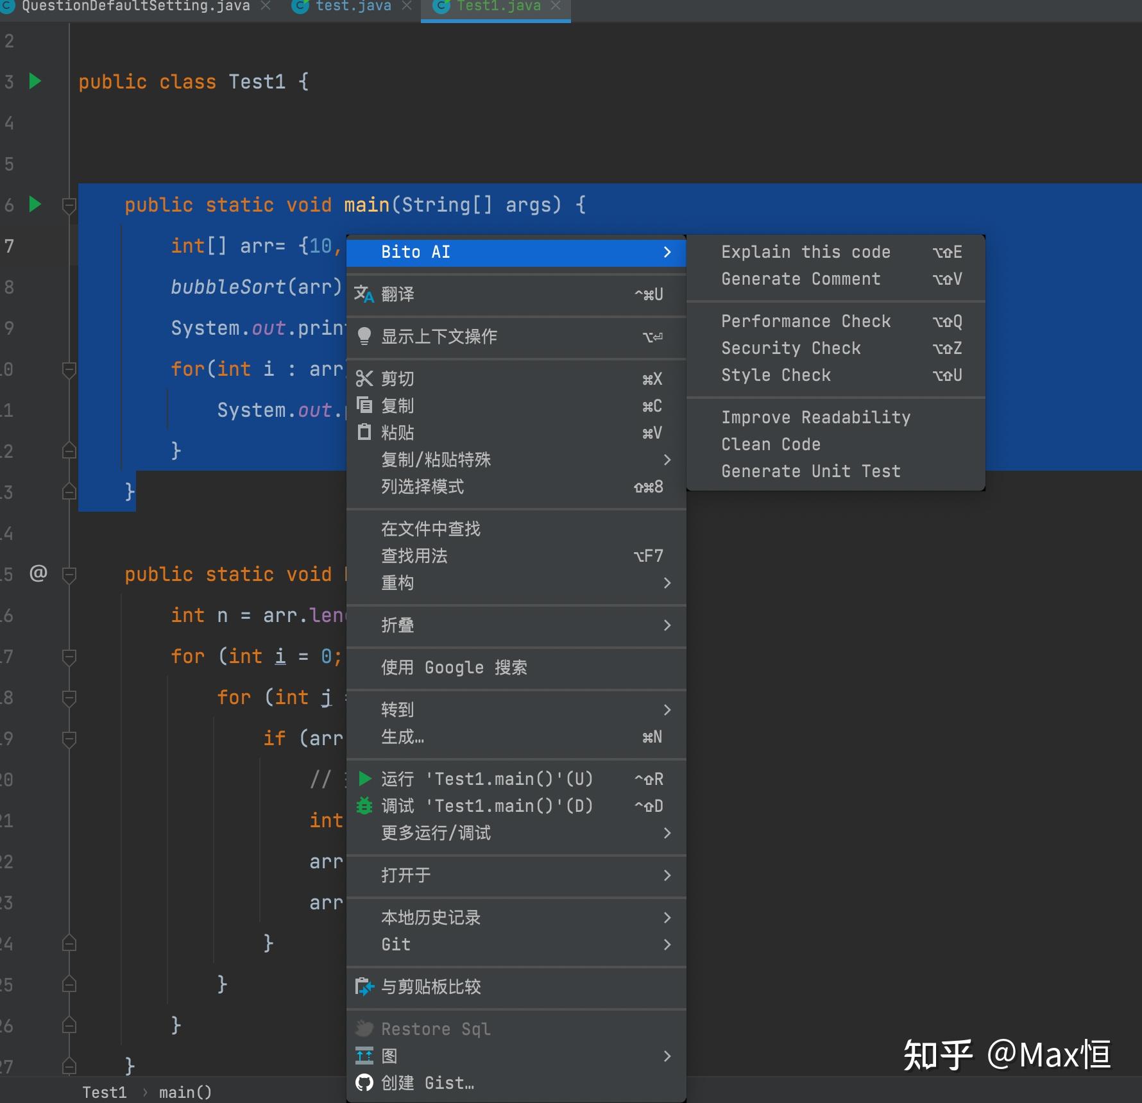Expand the 折叠 submenu arrow
This screenshot has width=1142, height=1103.
point(667,625)
